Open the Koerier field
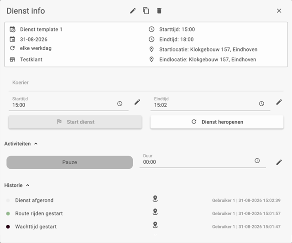 pos(146,84)
